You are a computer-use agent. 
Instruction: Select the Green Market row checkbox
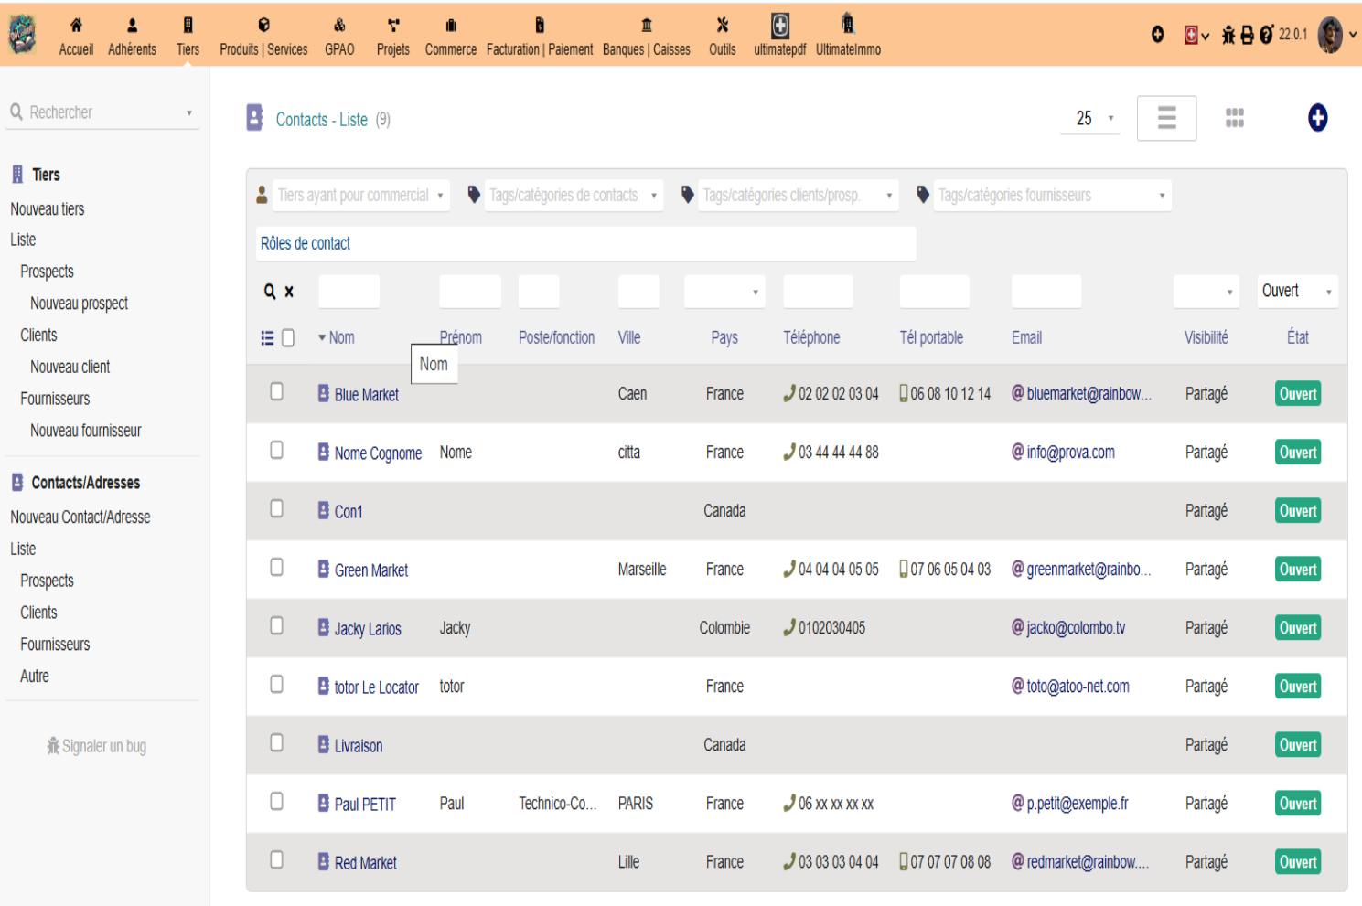pyautogui.click(x=276, y=568)
